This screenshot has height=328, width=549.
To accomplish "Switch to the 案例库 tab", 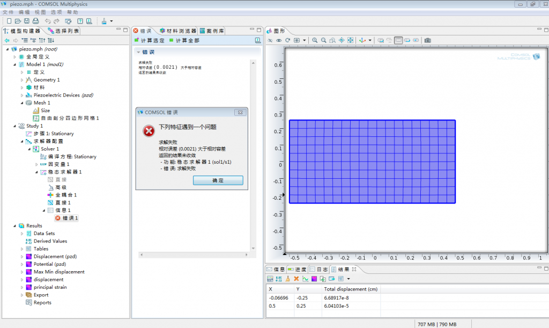I will (212, 31).
